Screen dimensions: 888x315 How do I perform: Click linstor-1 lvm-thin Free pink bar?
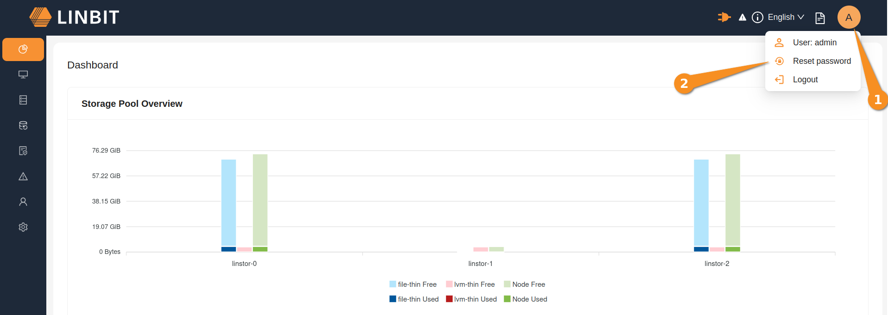(481, 249)
